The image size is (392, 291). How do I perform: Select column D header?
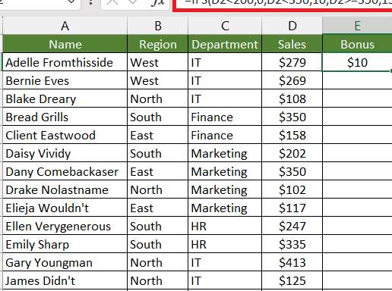click(x=292, y=26)
